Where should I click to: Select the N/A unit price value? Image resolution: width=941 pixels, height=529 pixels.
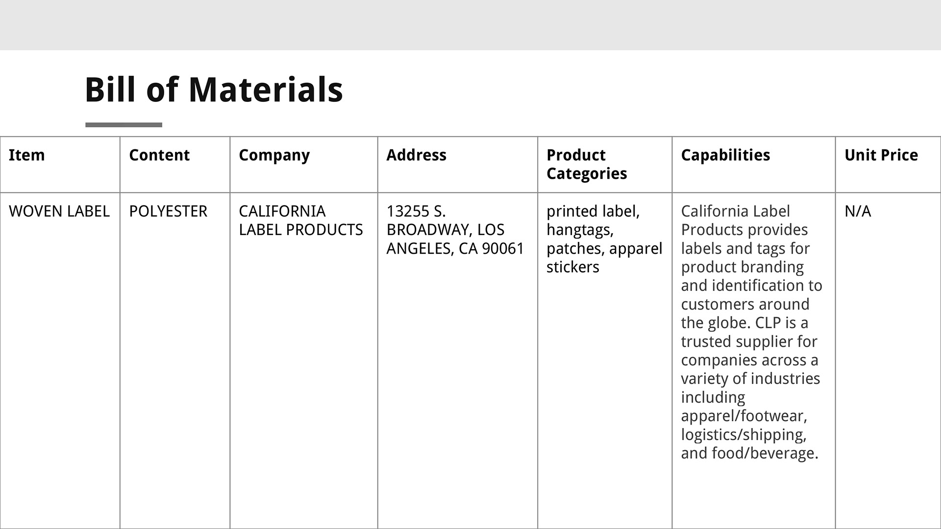pos(858,212)
